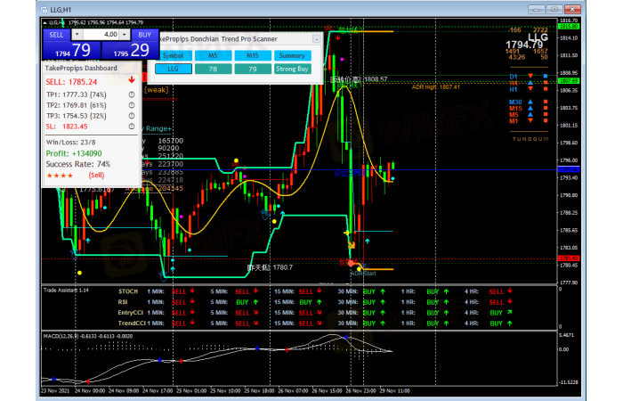623x401 pixels.
Task: Select the LLG symbol in the scanner
Action: [174, 68]
